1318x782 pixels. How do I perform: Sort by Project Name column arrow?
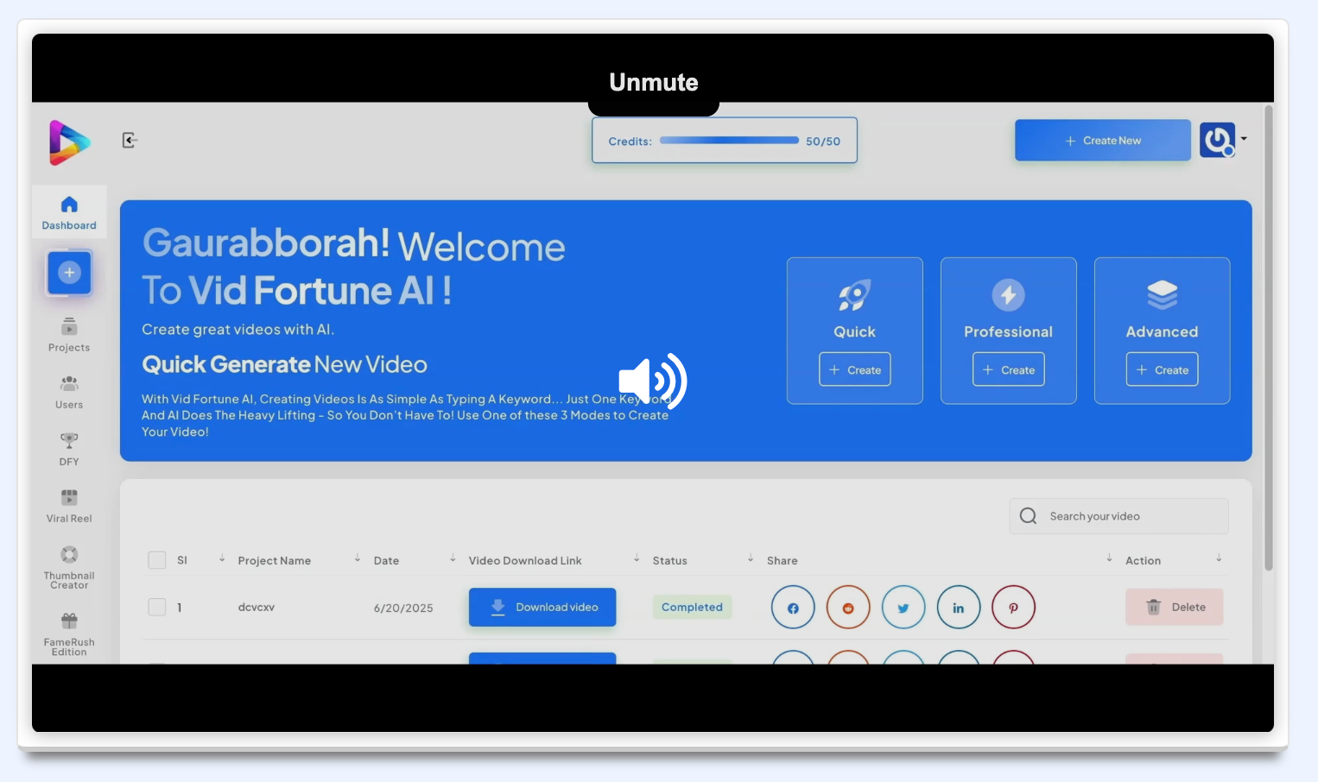pos(358,558)
